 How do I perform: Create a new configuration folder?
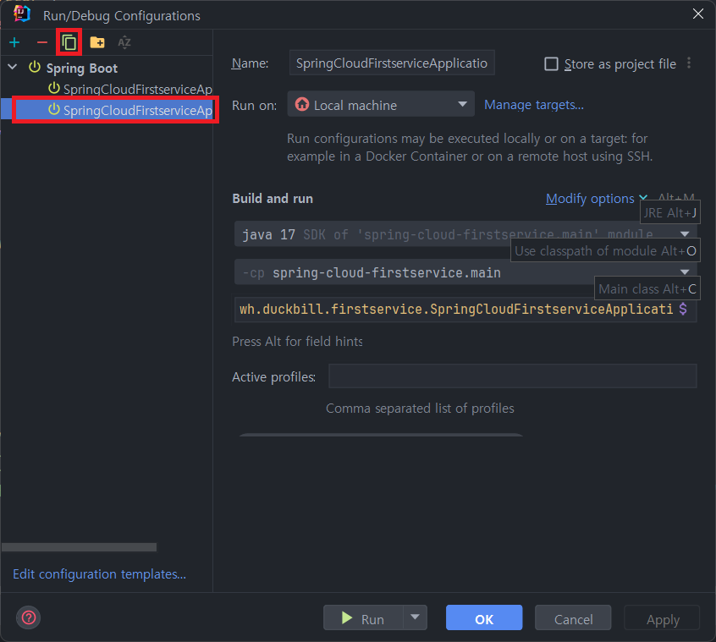click(97, 42)
